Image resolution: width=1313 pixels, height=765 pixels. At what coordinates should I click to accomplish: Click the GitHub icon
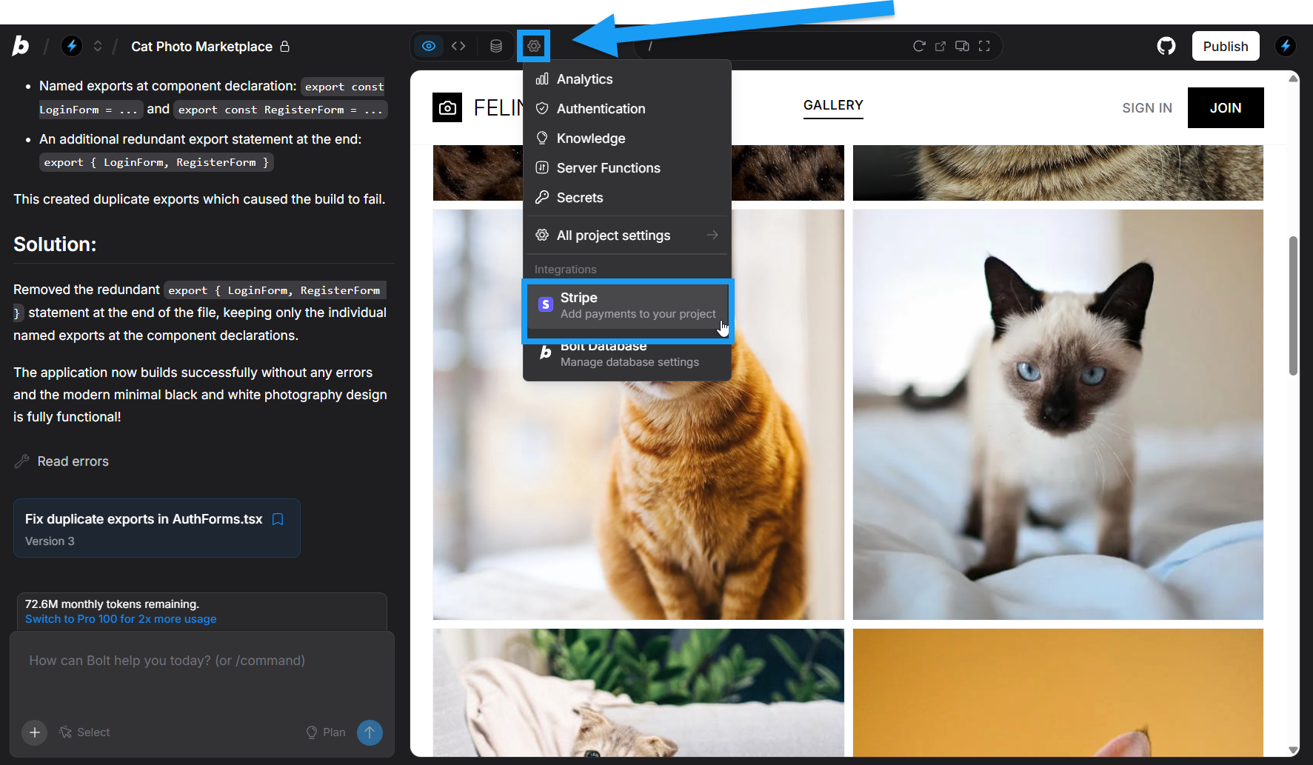pos(1166,46)
